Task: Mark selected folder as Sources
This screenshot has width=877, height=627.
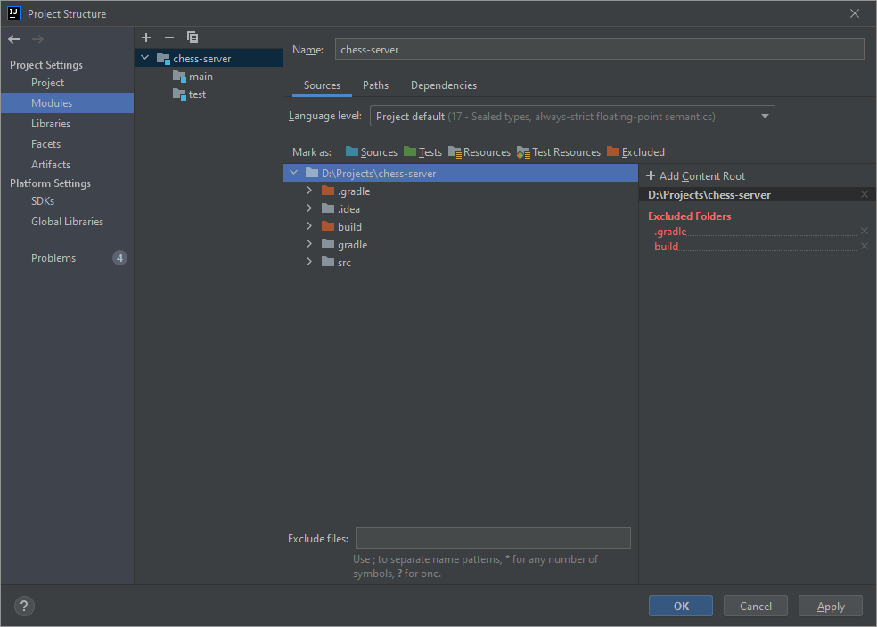Action: (372, 152)
